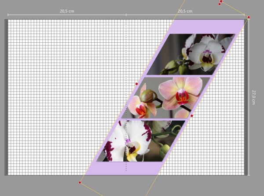264x196 pixels.
Task: Click the '27,0 cm' height label
Action: coord(253,97)
